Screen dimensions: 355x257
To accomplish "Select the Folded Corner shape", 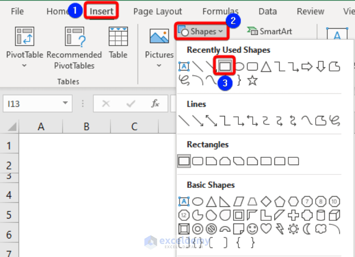I will [x=239, y=229].
